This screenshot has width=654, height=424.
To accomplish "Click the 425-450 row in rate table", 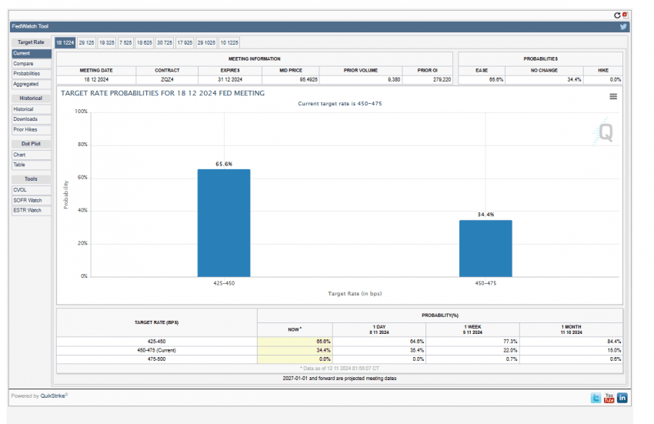I will point(340,342).
